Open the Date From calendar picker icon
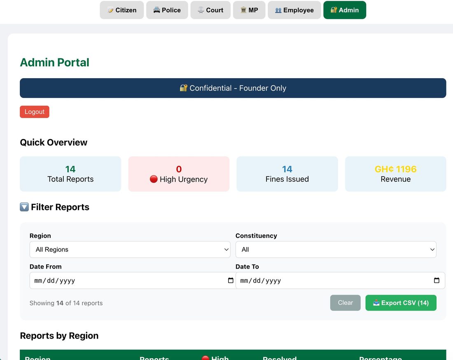Screen dimensions: 453x360 [x=231, y=280]
